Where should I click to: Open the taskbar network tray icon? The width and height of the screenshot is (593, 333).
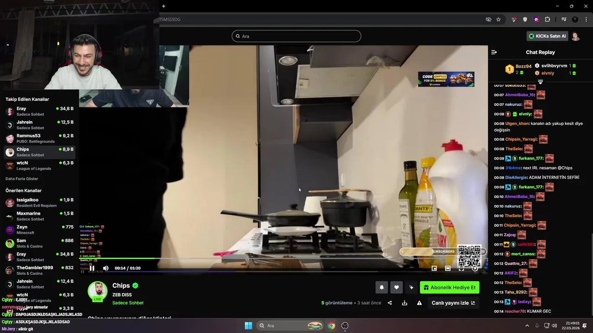547,326
